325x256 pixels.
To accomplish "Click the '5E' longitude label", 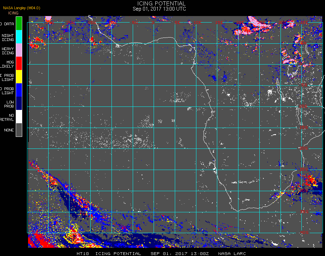I will tap(178, 23).
